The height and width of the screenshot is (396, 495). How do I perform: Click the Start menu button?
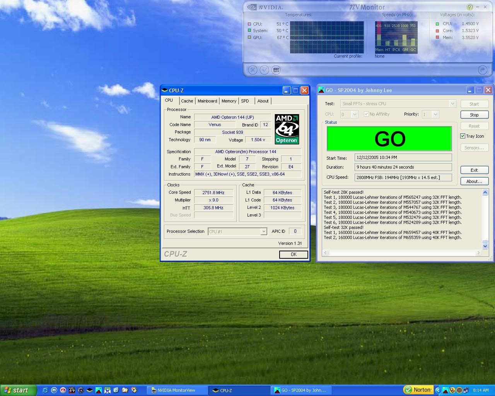(x=18, y=390)
